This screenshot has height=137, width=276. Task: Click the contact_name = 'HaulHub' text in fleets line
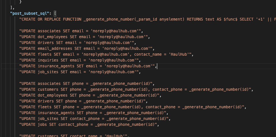(x=163, y=54)
